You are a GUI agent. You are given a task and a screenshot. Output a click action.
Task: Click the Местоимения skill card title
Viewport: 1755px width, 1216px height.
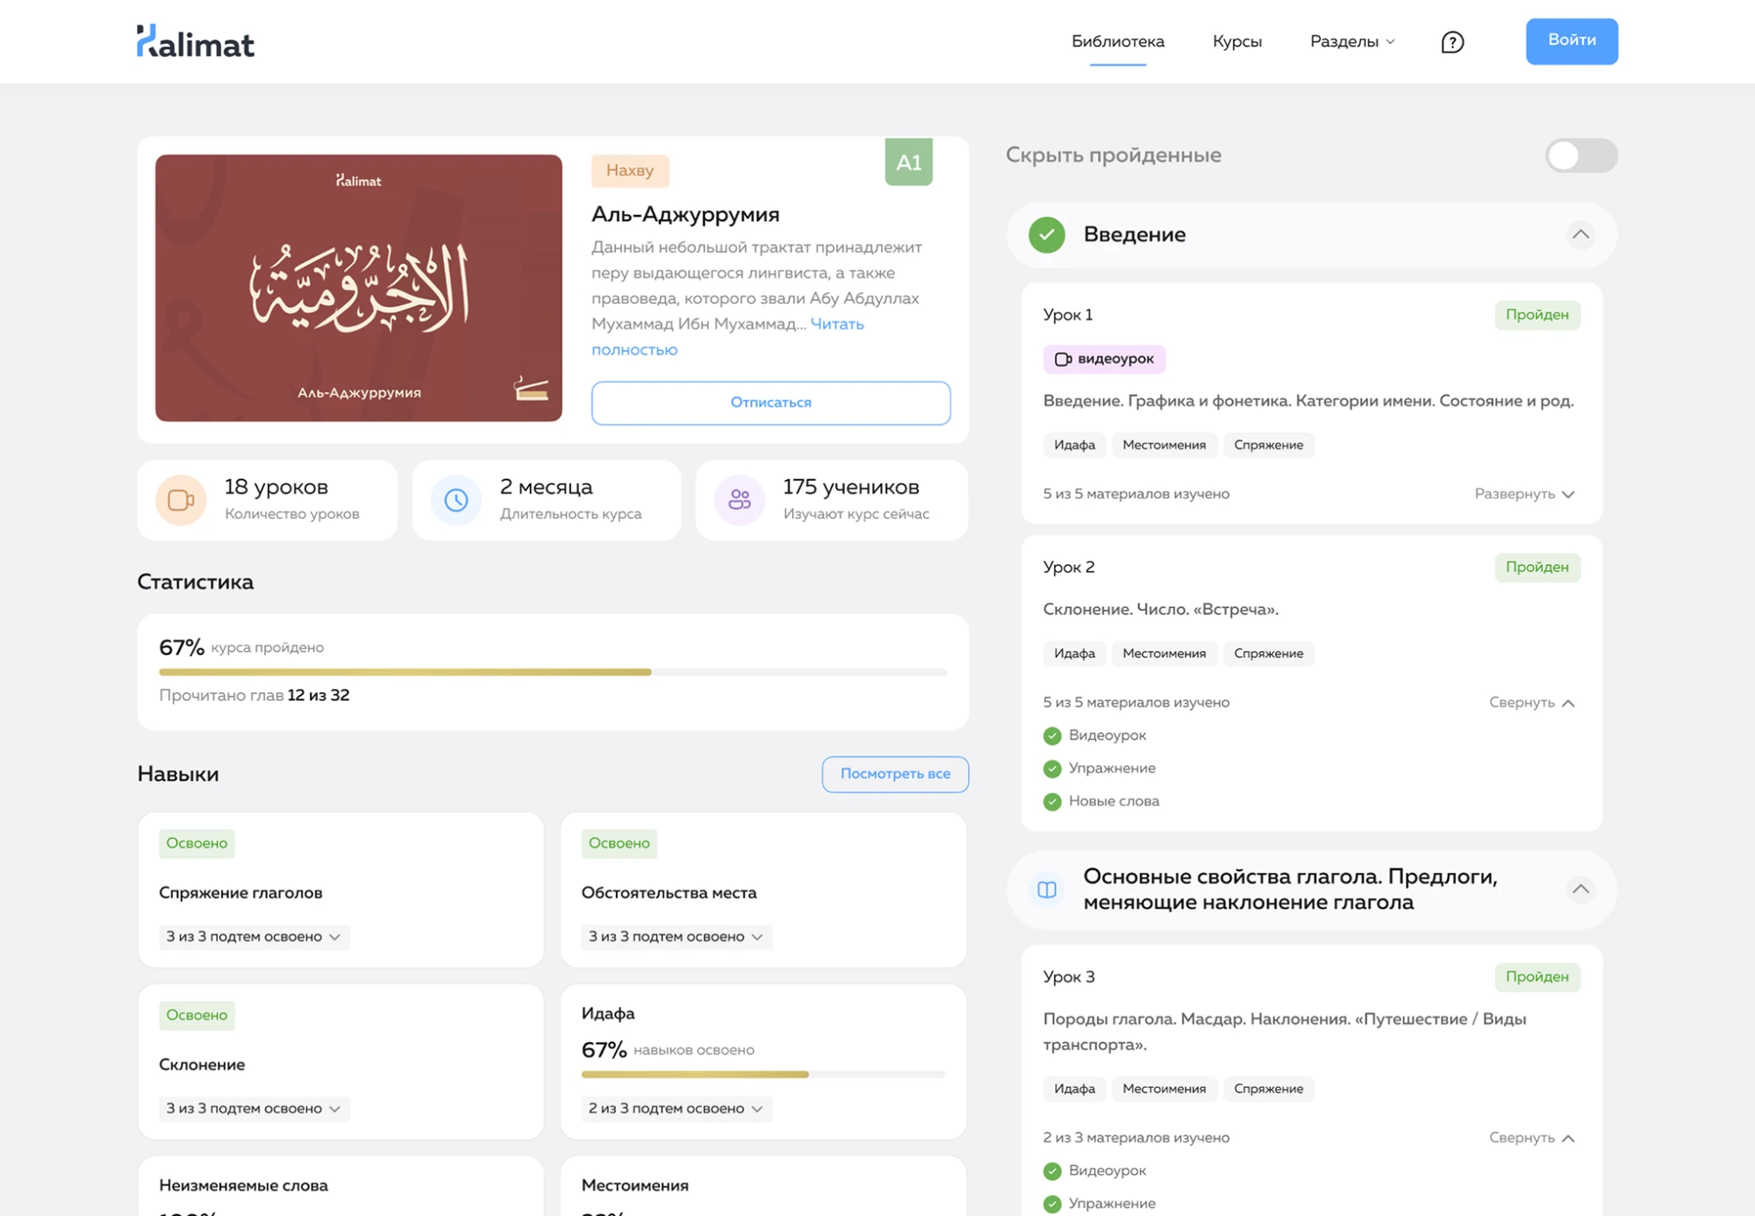(634, 1185)
